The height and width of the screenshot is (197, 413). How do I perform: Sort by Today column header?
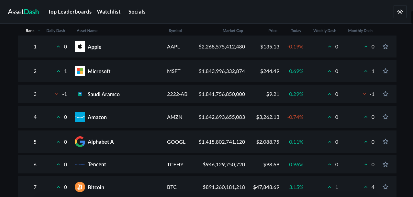[x=296, y=31]
